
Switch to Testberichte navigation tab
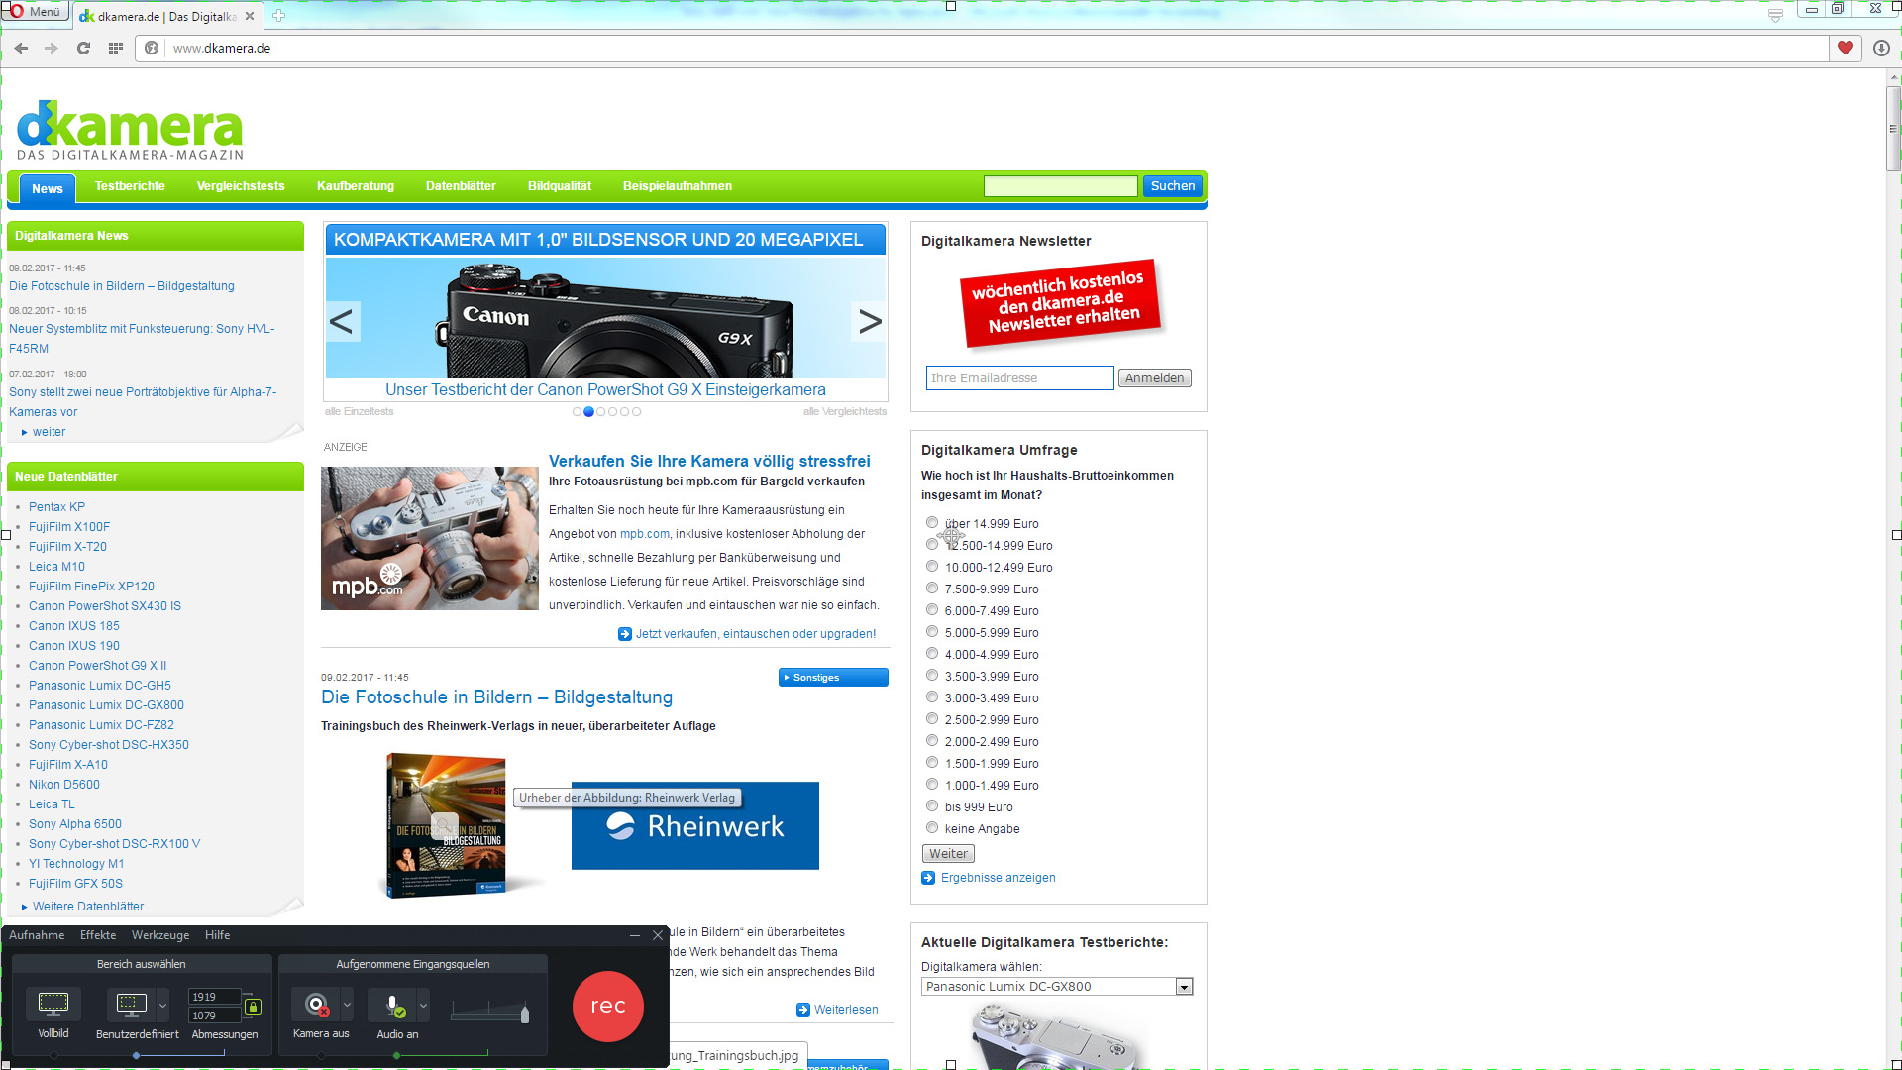[x=130, y=186]
